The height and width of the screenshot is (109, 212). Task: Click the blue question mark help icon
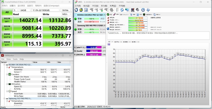(x=143, y=10)
